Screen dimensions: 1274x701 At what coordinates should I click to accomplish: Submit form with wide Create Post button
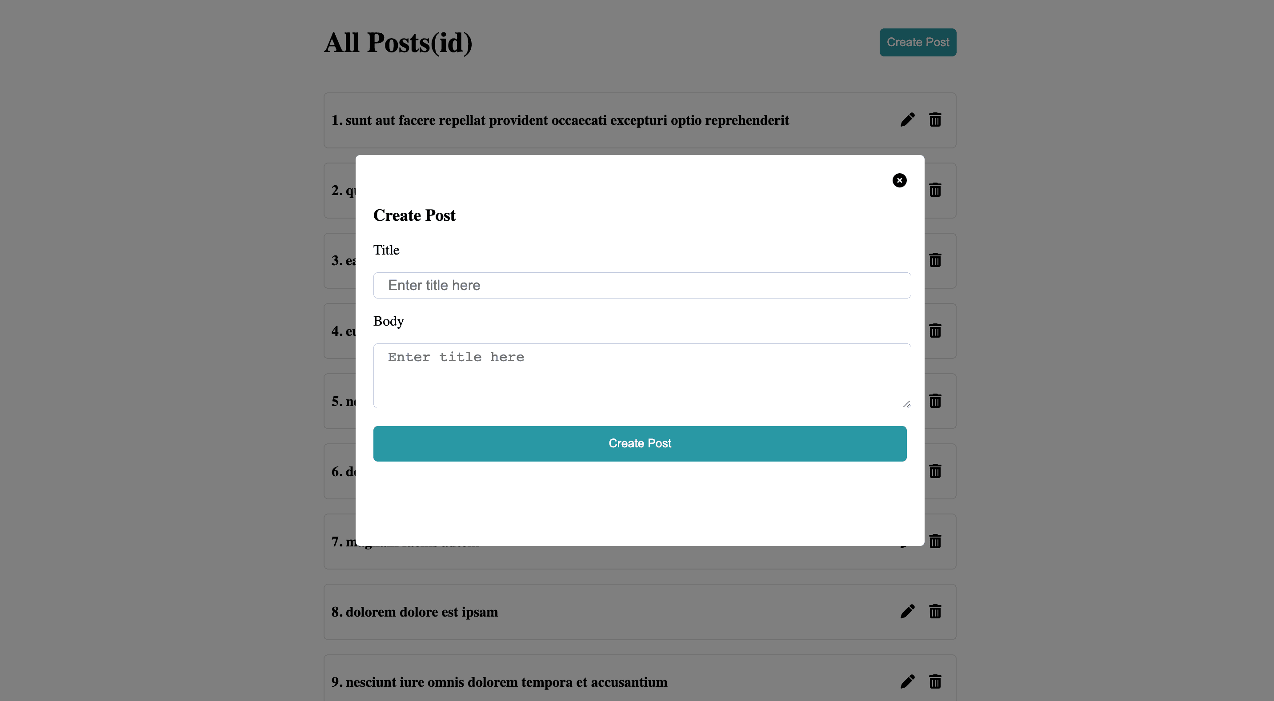(640, 443)
